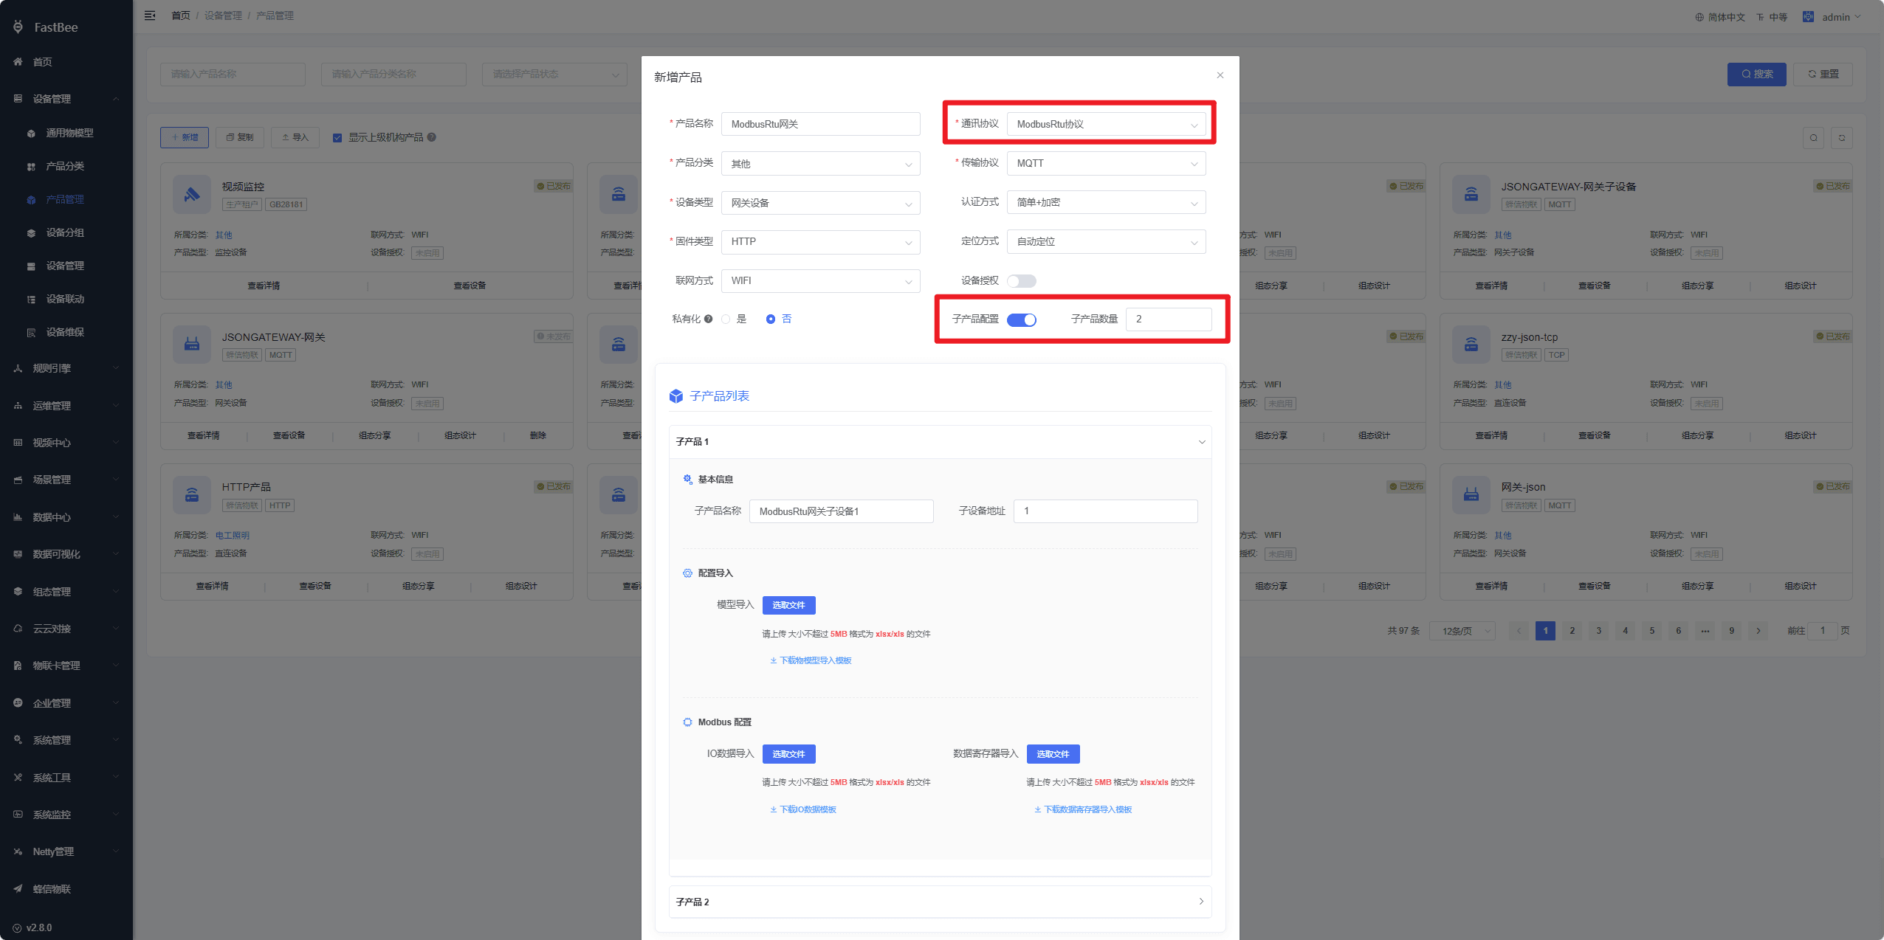Click the FastBee logo icon
1884x940 pixels.
click(x=18, y=27)
